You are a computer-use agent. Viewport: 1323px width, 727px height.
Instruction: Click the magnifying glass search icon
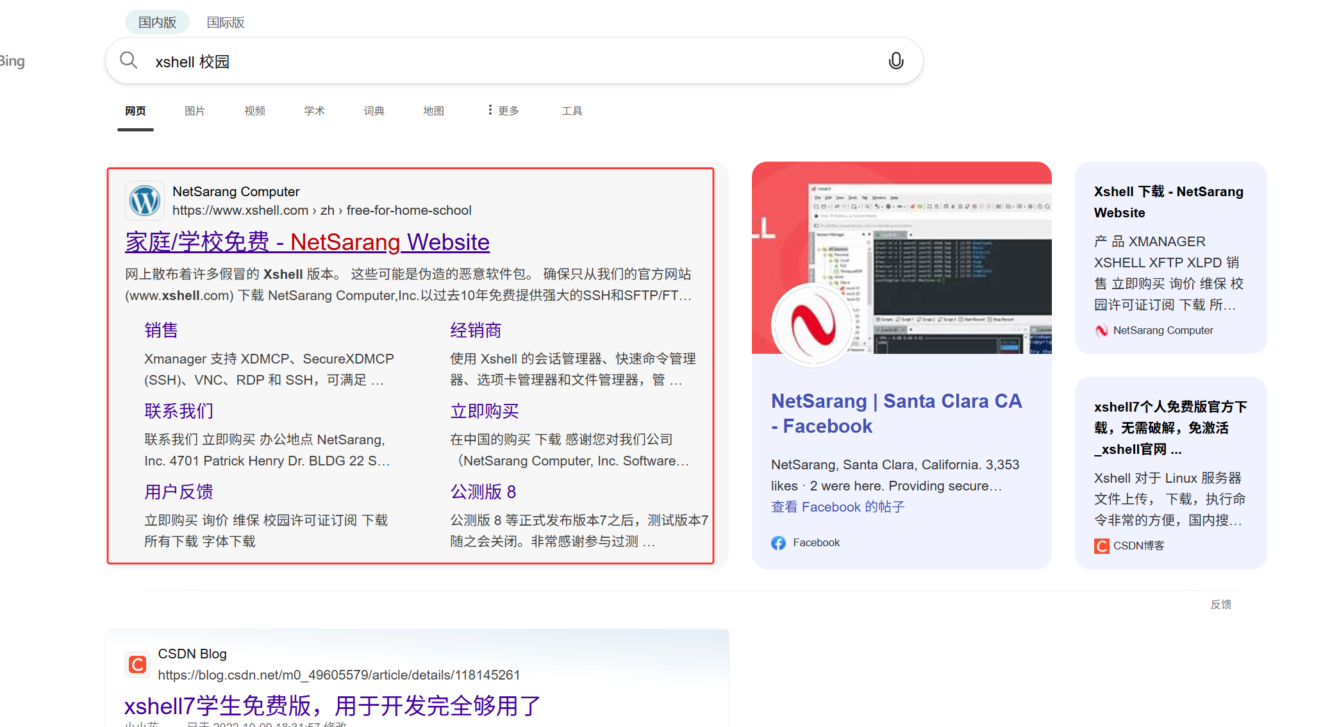pos(129,60)
